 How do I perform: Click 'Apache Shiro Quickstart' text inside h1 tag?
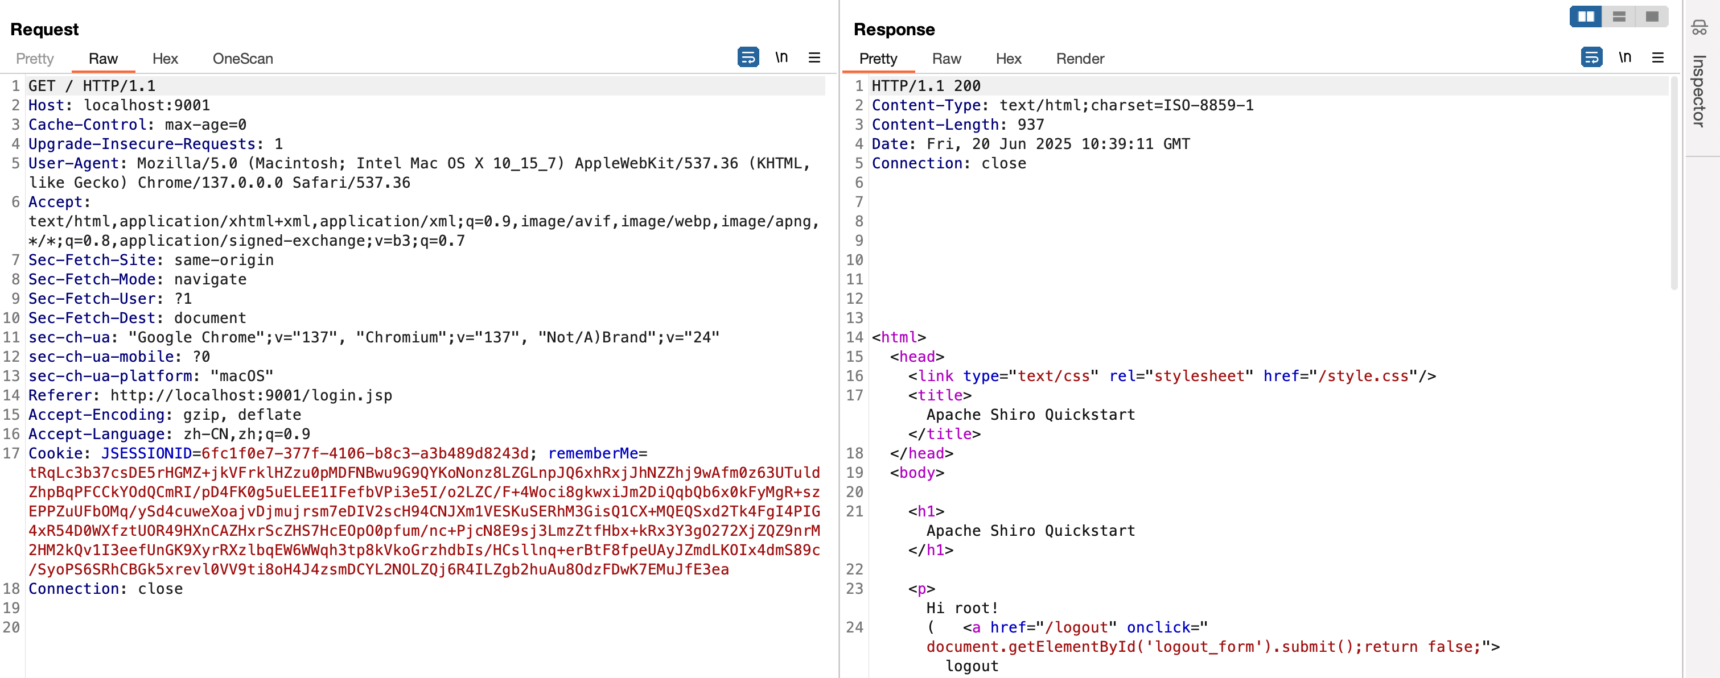point(1030,531)
